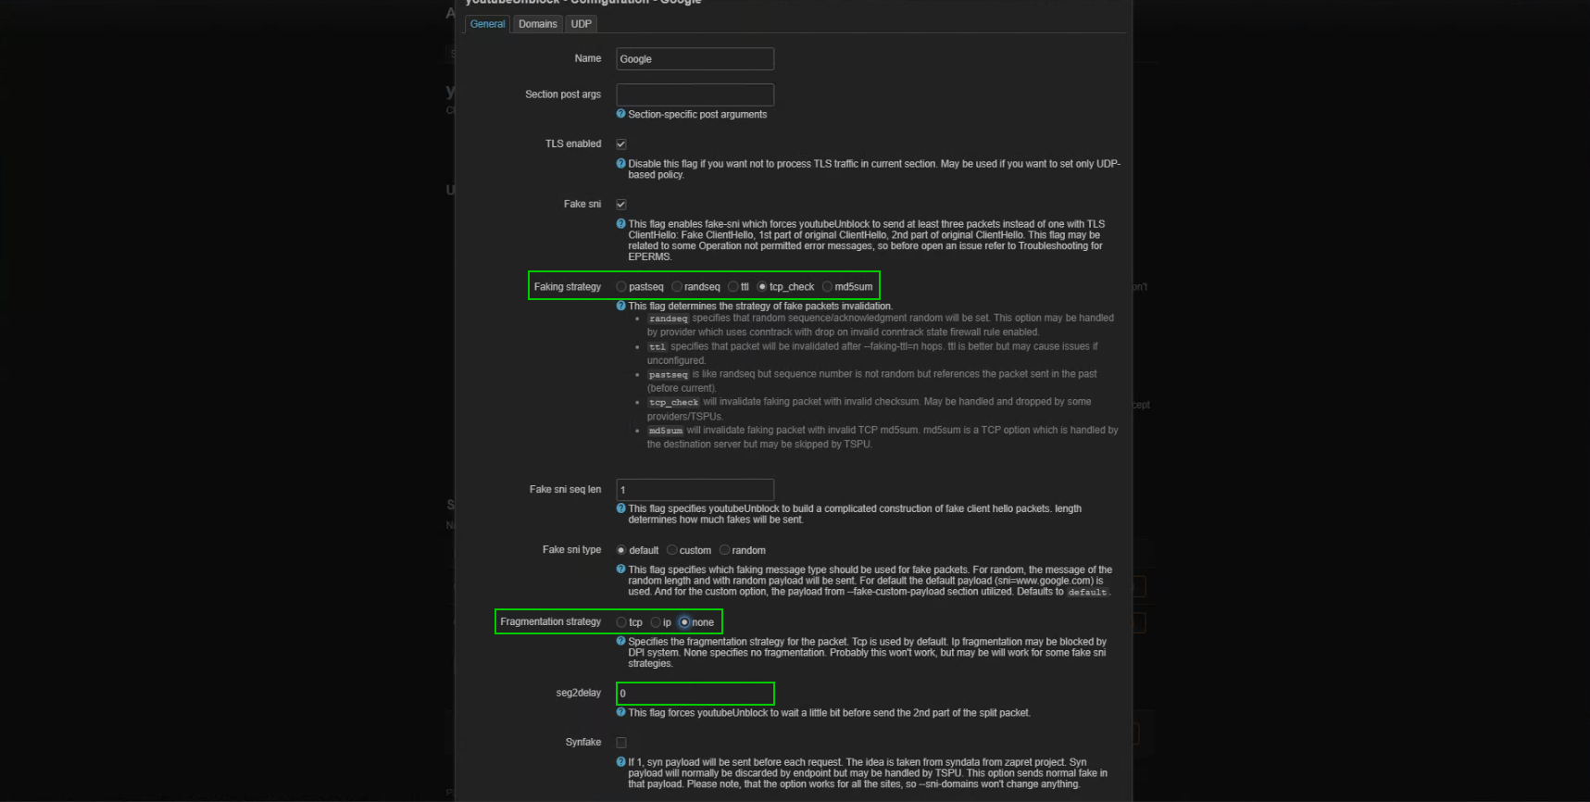Focus the Section post args input
1590x802 pixels.
695,94
